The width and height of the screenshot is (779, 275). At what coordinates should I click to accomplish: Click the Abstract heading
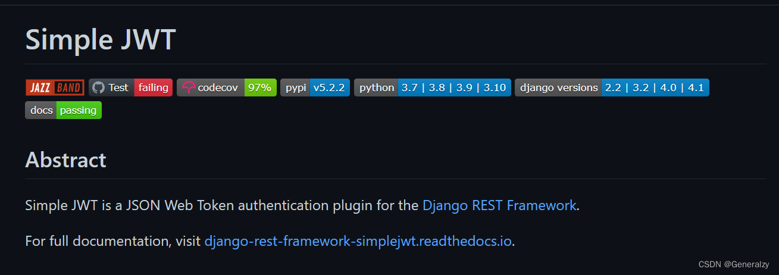[x=65, y=160]
